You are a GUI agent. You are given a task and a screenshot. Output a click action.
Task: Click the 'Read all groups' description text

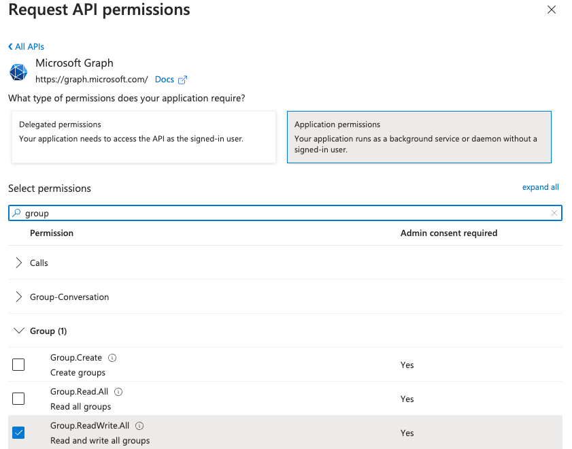(81, 406)
